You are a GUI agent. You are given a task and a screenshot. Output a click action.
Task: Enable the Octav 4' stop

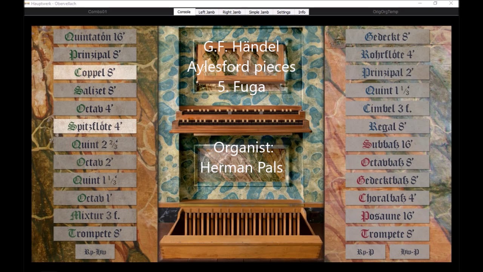point(95,108)
